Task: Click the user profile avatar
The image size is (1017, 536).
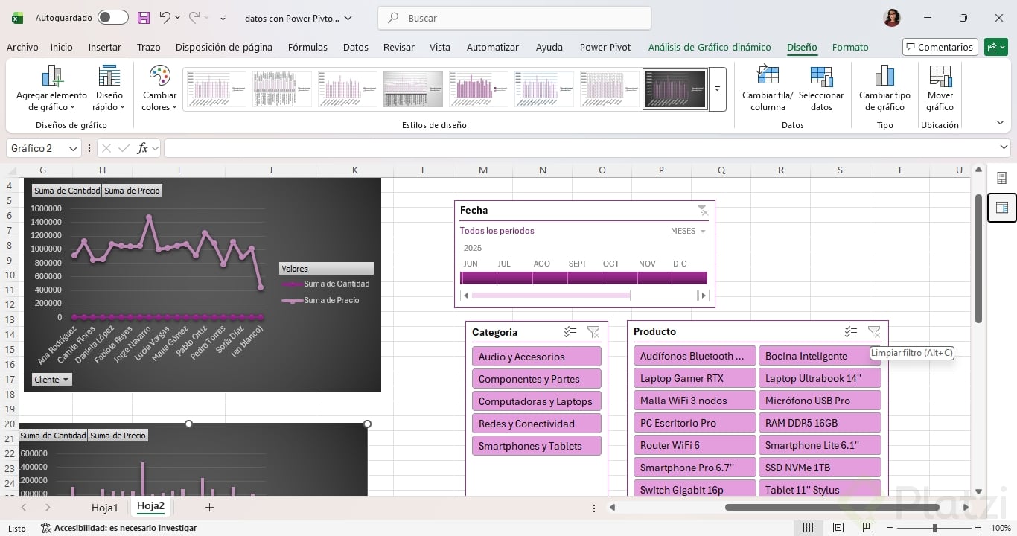Action: point(892,18)
